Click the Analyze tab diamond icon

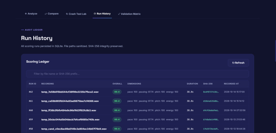26,14
